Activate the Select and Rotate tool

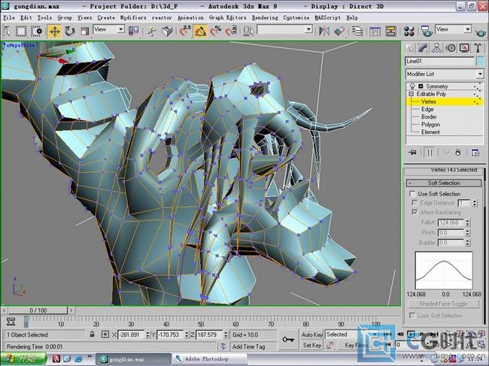tap(69, 31)
